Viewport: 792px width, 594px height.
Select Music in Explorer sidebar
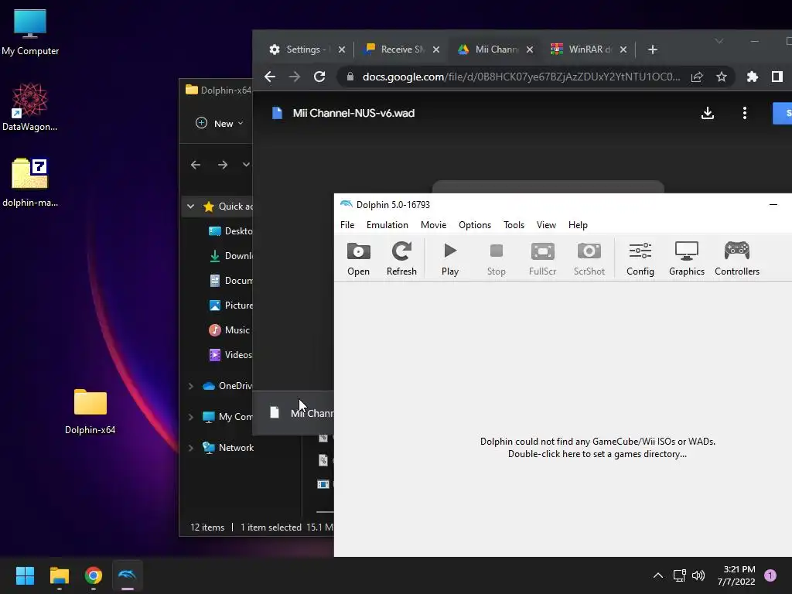(x=229, y=329)
